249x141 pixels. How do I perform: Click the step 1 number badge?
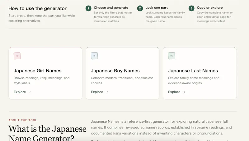pyautogui.click(x=88, y=8)
